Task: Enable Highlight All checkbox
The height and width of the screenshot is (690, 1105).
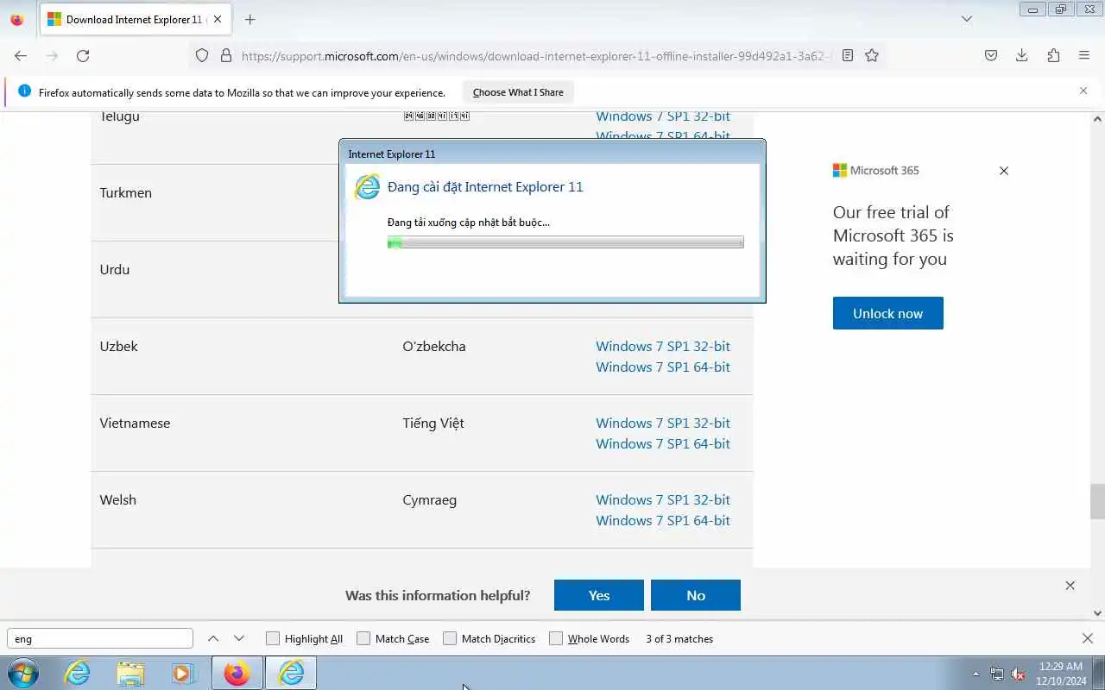Action: [x=273, y=638]
